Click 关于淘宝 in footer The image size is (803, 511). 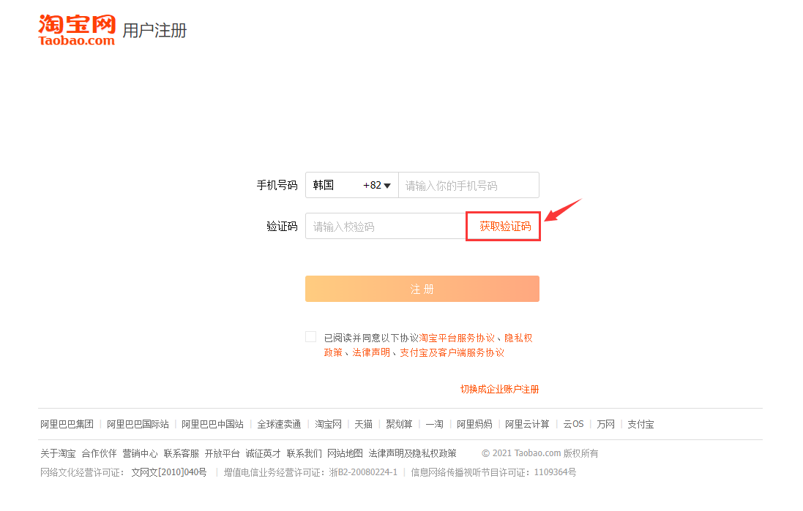point(58,453)
